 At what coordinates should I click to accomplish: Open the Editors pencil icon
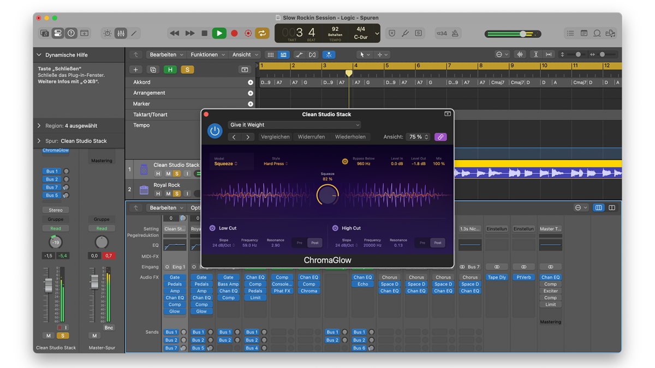(134, 33)
